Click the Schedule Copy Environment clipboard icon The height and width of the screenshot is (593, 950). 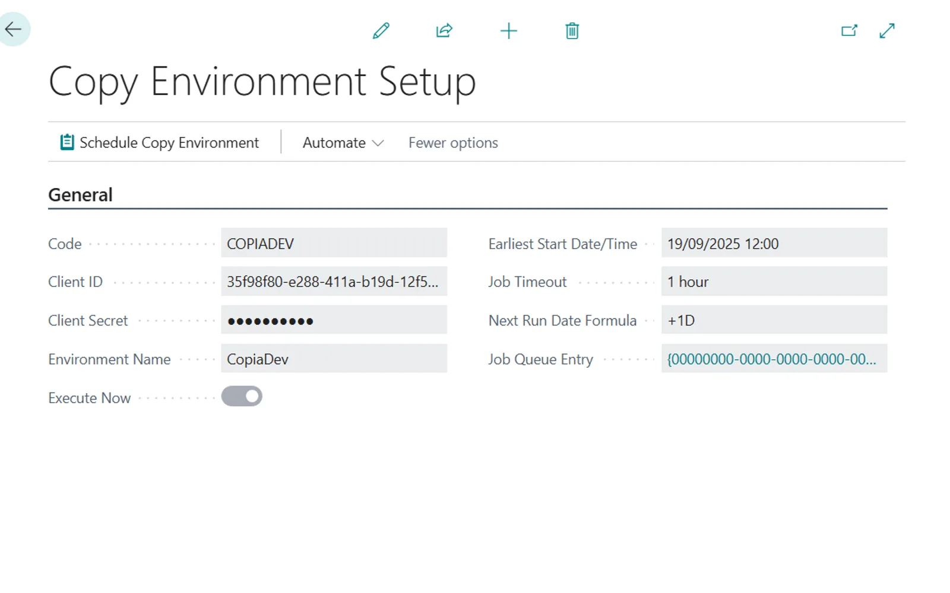pos(67,142)
